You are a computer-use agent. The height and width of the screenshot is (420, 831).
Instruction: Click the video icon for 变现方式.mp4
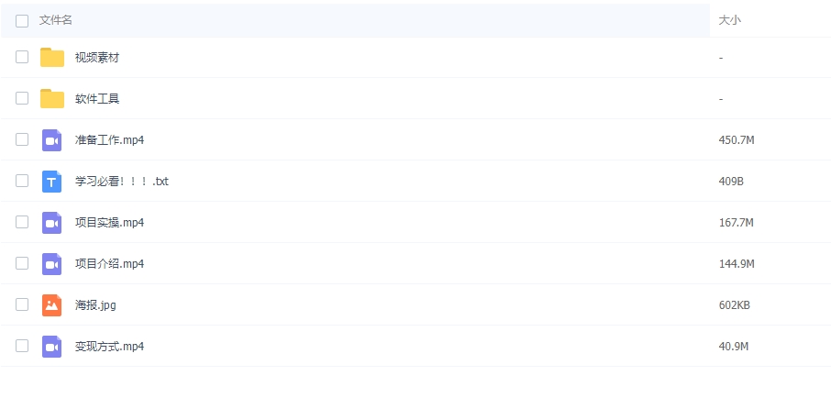click(x=52, y=347)
